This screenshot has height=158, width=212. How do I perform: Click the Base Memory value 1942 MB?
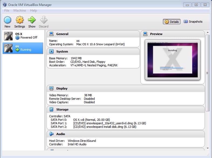click(x=76, y=58)
